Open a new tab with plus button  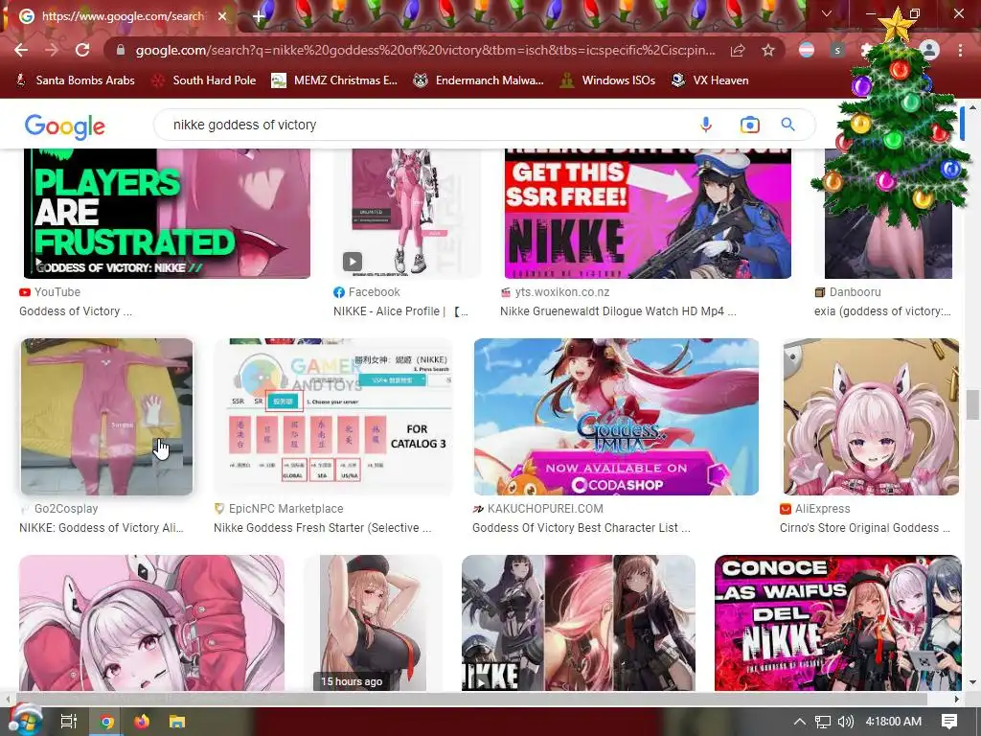tap(259, 16)
